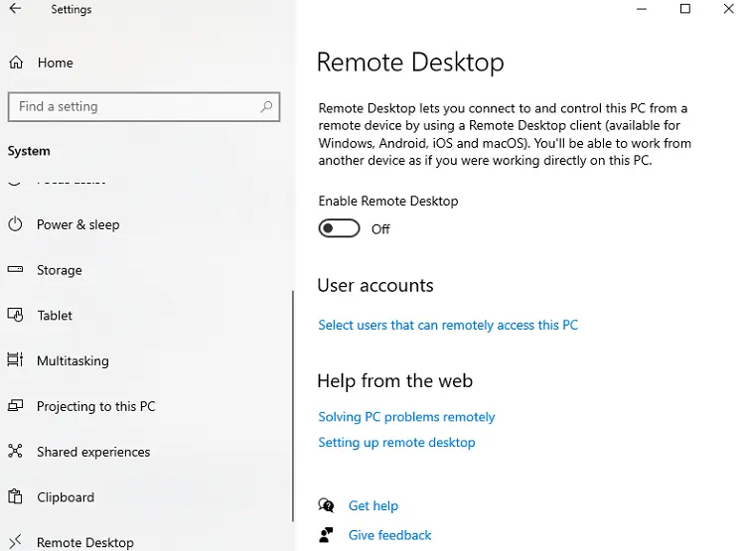Click the Multitasking windows icon

point(15,359)
